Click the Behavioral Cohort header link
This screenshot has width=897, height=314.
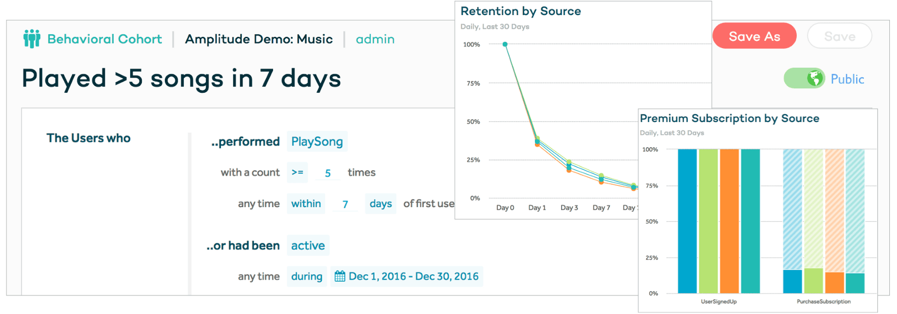click(x=104, y=39)
